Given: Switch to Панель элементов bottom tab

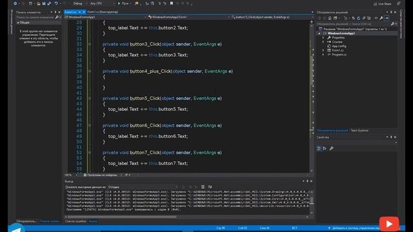Looking at the screenshot, I should click(50, 221).
